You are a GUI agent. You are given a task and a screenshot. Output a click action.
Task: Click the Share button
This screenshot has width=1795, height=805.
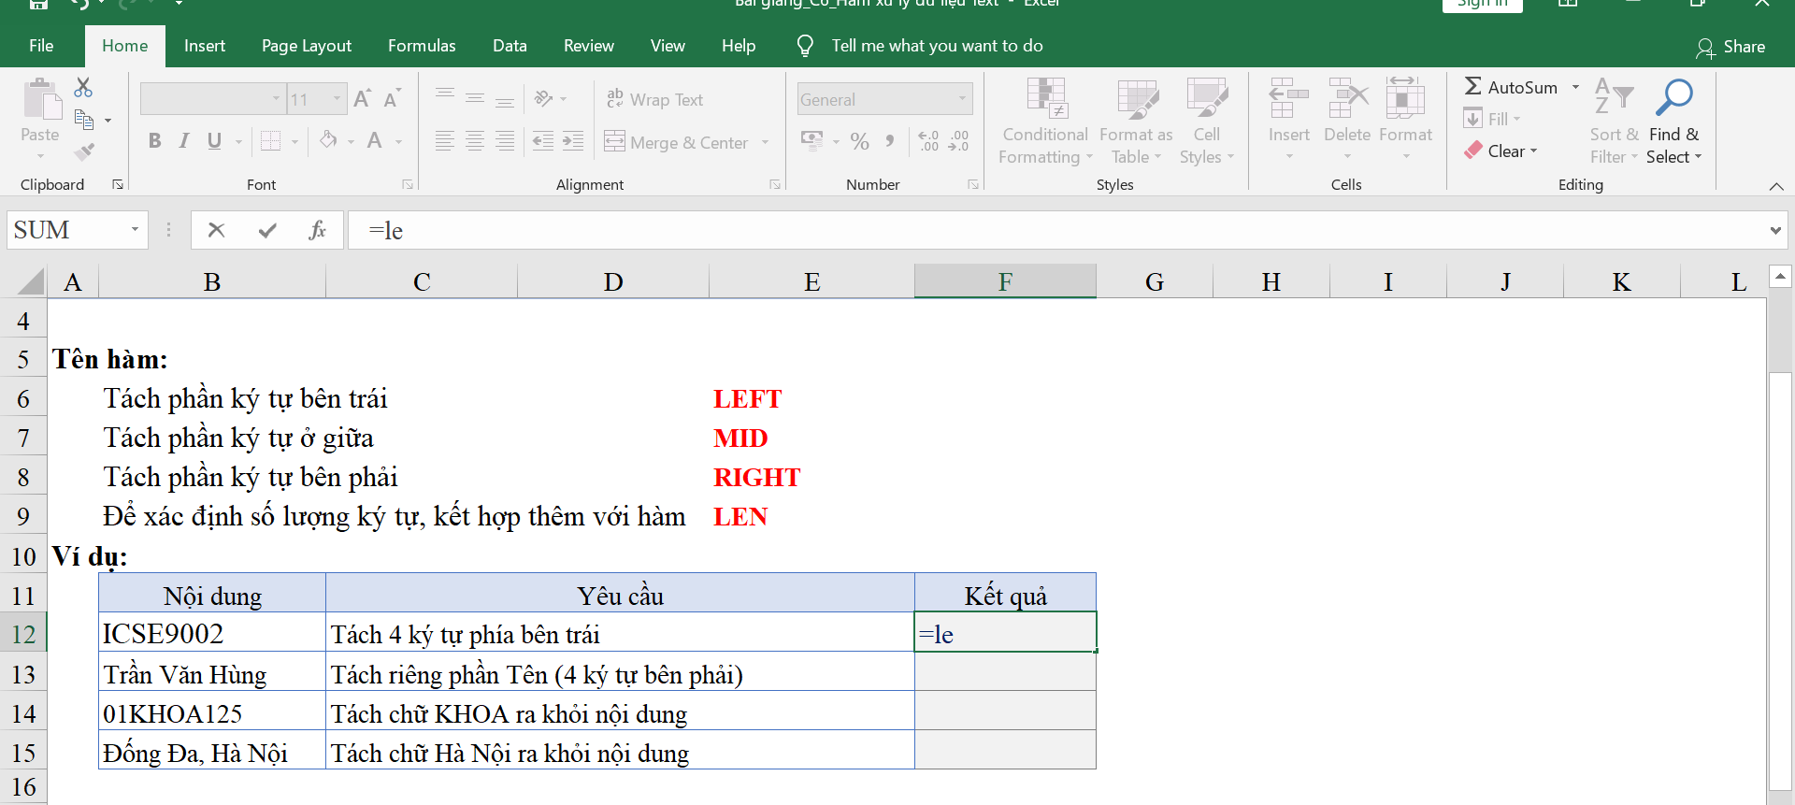tap(1730, 47)
